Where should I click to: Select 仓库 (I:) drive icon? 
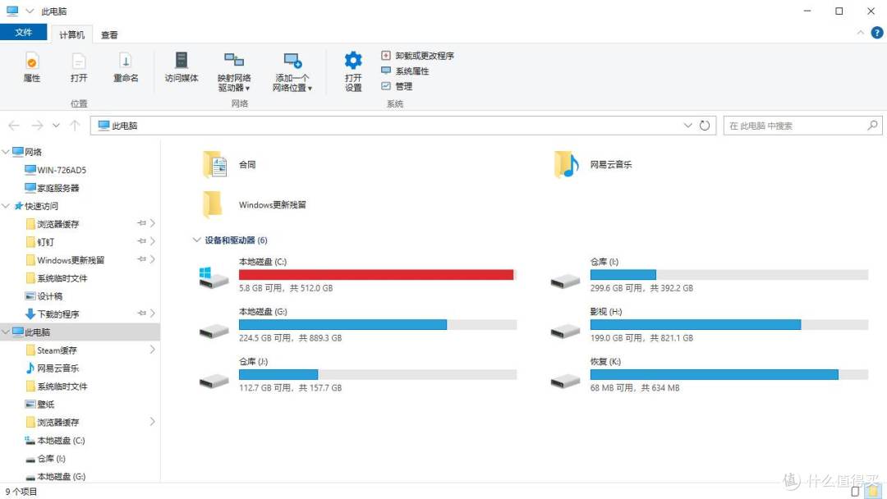tap(565, 280)
